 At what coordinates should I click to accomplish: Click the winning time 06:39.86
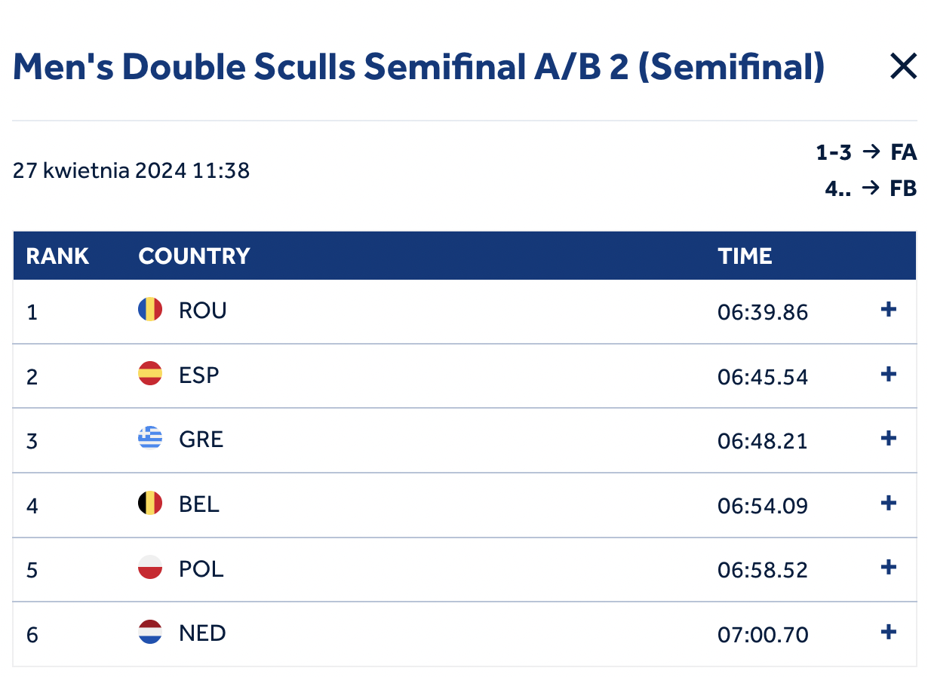(763, 312)
